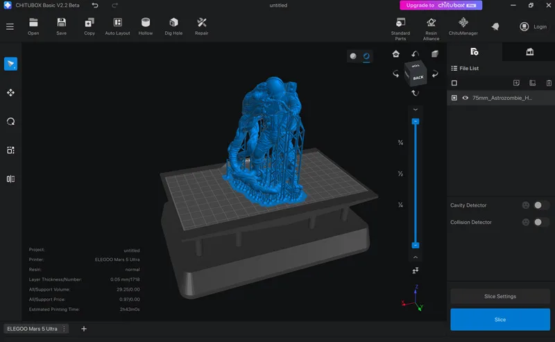
Task: Click Collision Detector status face icon
Action: (x=526, y=222)
